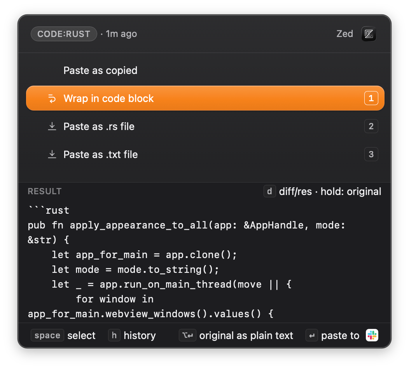Click the &str) { line
The image size is (409, 369).
[x=49, y=240]
